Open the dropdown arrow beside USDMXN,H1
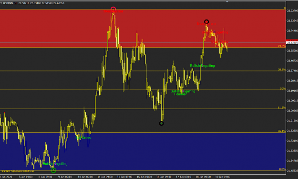 click(x=1, y=3)
